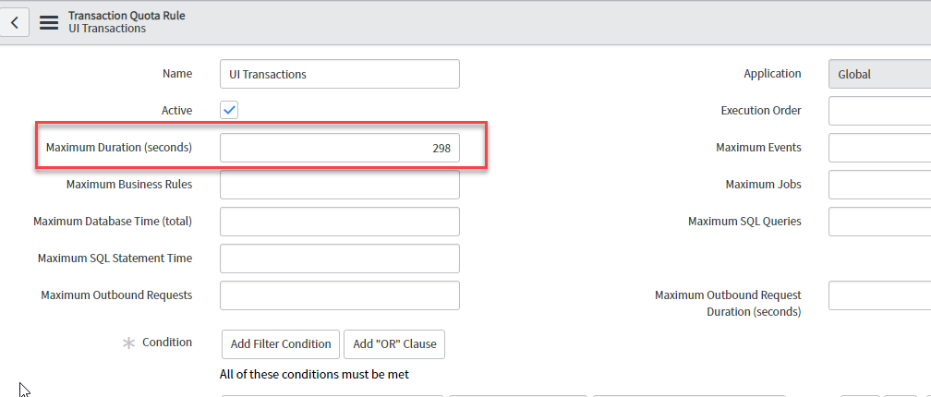Click into Maximum SQL Statement Time box
This screenshot has width=931, height=397.
coord(339,259)
